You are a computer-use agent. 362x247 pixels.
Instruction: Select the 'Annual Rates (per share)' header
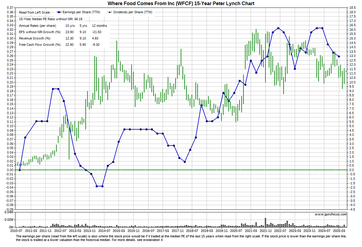point(37,26)
